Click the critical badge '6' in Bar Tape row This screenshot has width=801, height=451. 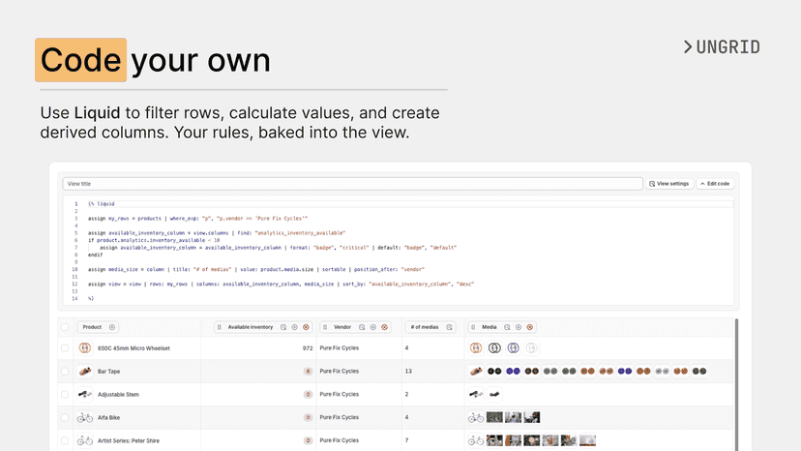click(x=308, y=372)
